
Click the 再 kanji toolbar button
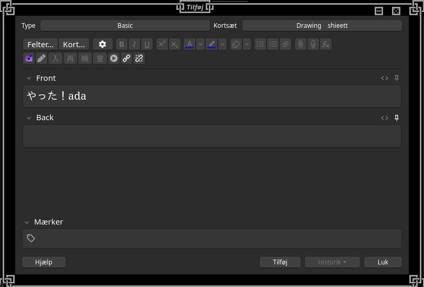coord(70,58)
